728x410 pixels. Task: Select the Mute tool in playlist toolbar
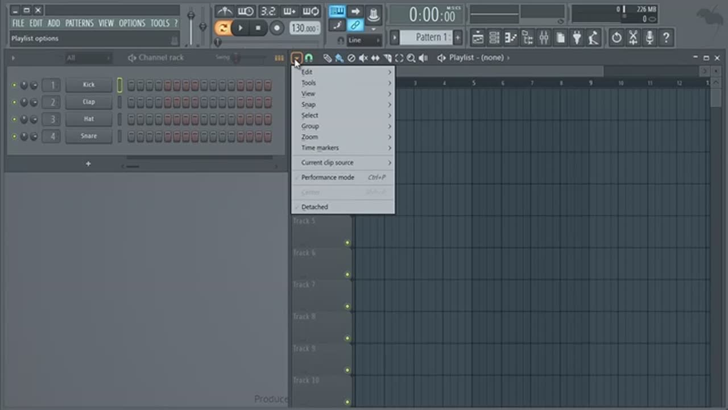pyautogui.click(x=363, y=58)
